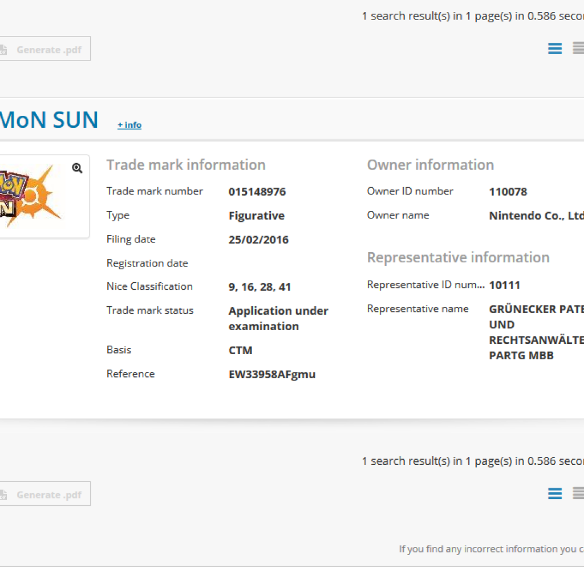The width and height of the screenshot is (584, 584).
Task: Click the filing date 25/02/2016
Action: point(258,240)
